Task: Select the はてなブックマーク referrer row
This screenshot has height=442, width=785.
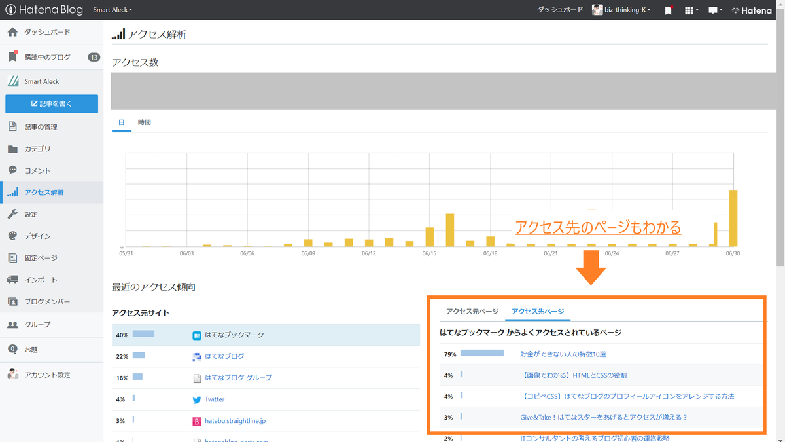Action: tap(266, 335)
